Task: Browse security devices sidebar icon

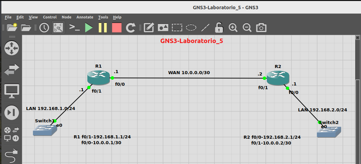Action: point(12,112)
